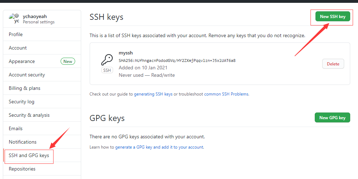
Task: Create a New SSH key
Action: [x=333, y=16]
